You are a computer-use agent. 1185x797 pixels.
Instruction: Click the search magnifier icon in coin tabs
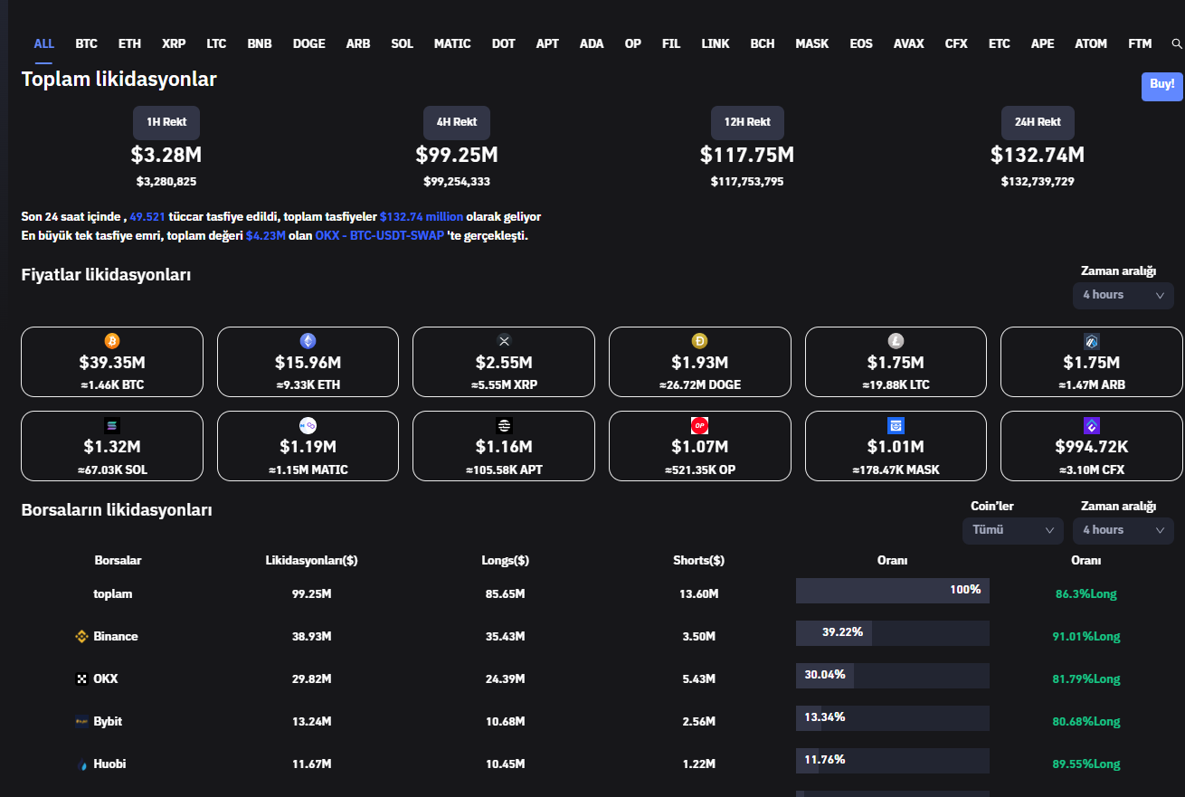pos(1176,43)
